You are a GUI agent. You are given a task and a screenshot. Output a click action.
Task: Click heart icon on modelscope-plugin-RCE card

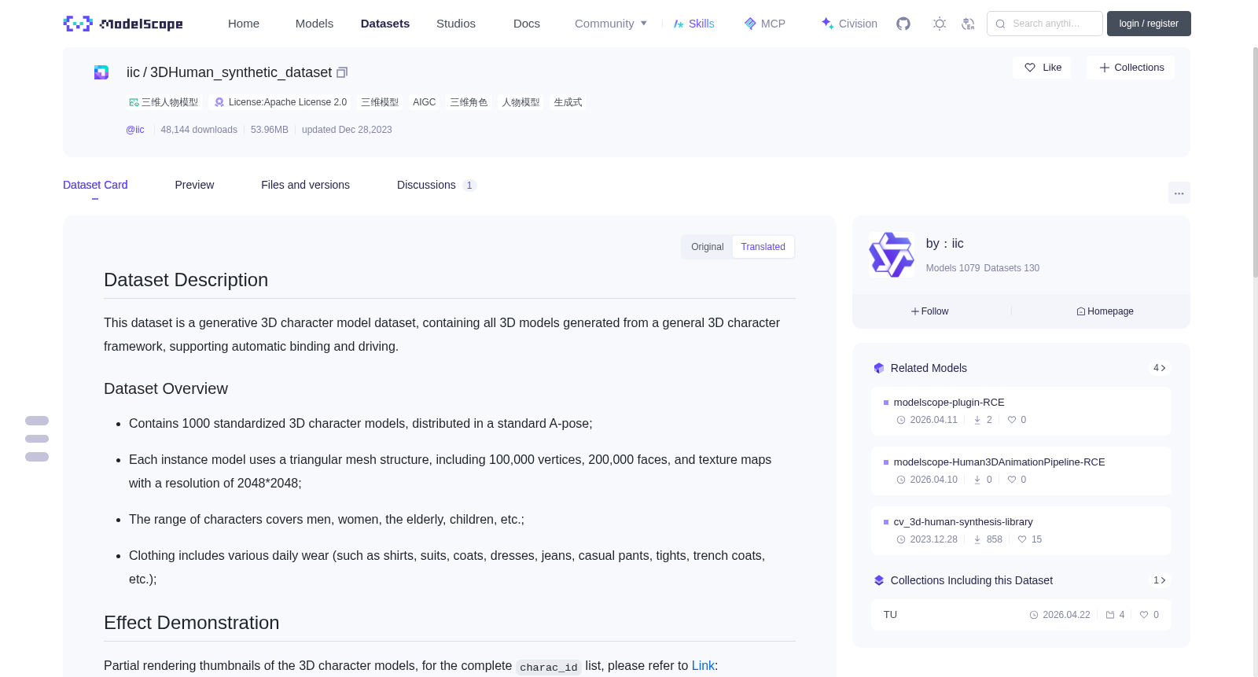pyautogui.click(x=1012, y=420)
